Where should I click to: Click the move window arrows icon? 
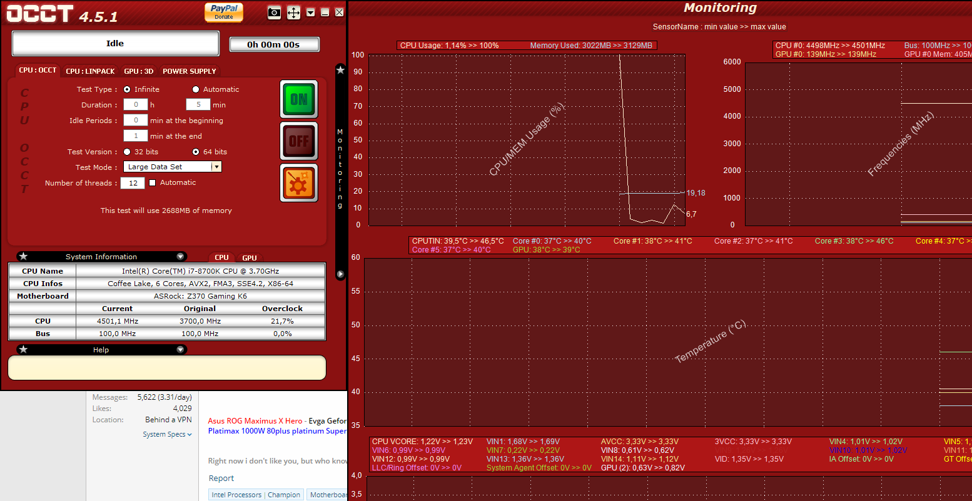(293, 12)
